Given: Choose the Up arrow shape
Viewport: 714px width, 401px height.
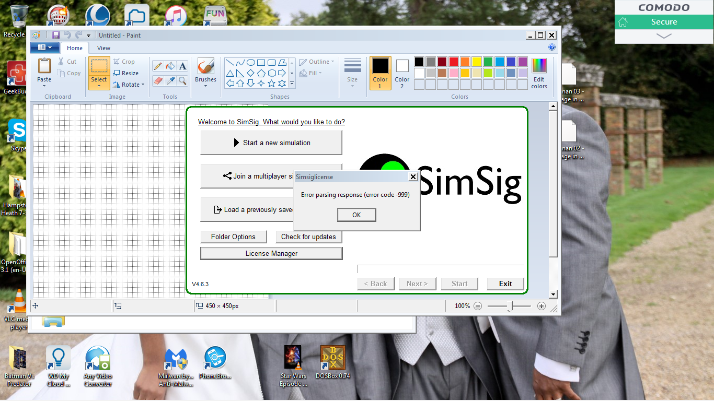Looking at the screenshot, I should pos(240,83).
